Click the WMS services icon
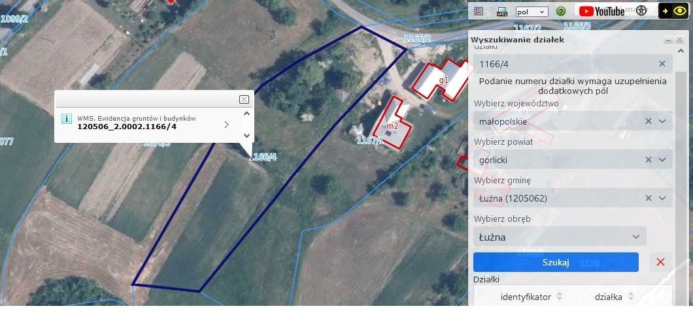 click(502, 12)
